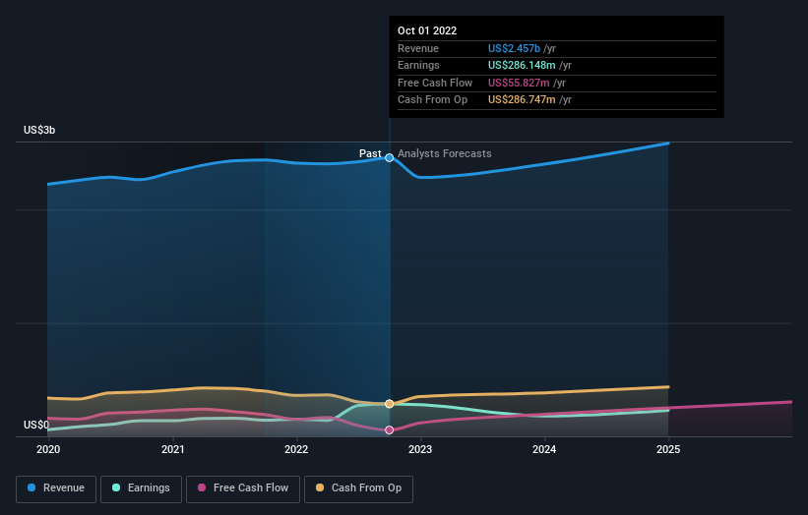Click the blue Revenue data point marker
This screenshot has width=808, height=515.
(x=390, y=158)
